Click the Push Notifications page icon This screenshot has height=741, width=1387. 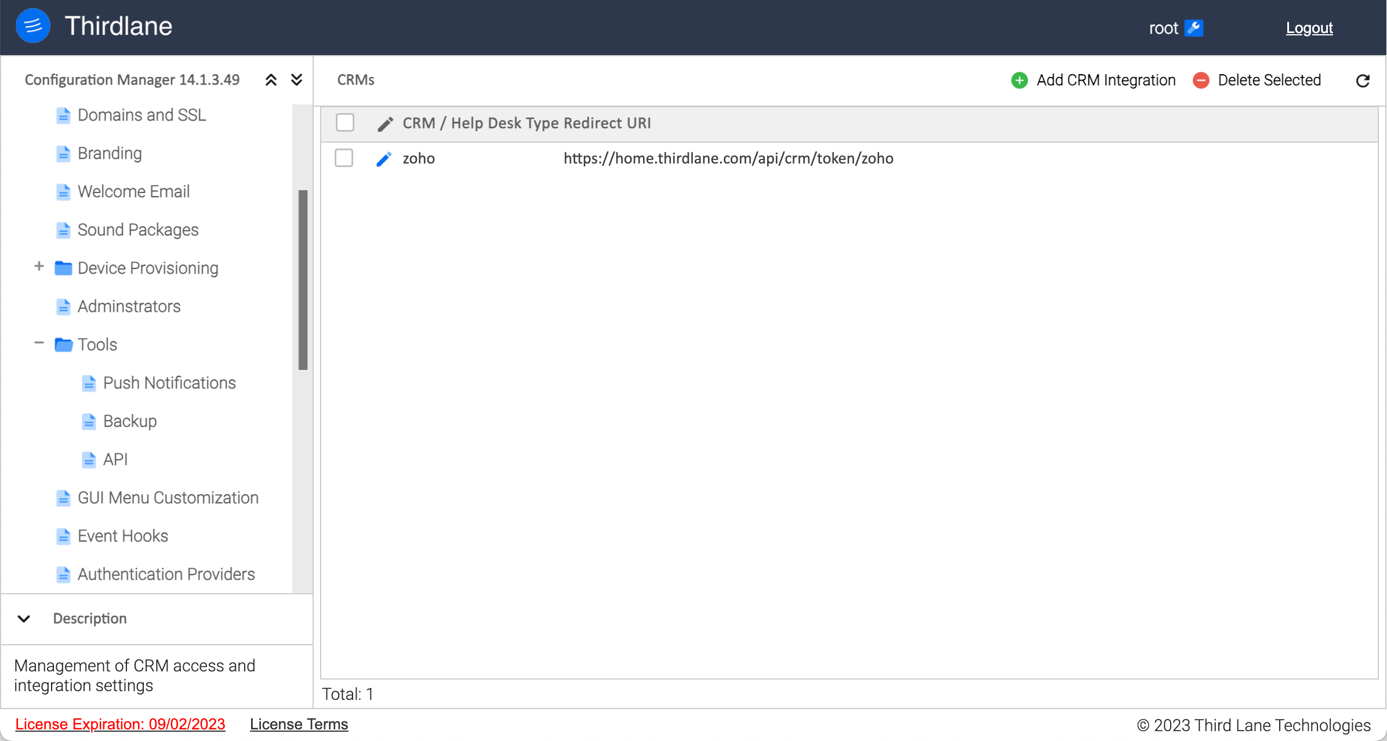click(89, 383)
